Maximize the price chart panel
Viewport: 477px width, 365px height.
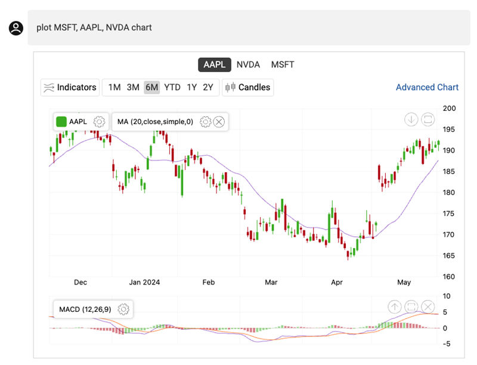click(x=428, y=119)
